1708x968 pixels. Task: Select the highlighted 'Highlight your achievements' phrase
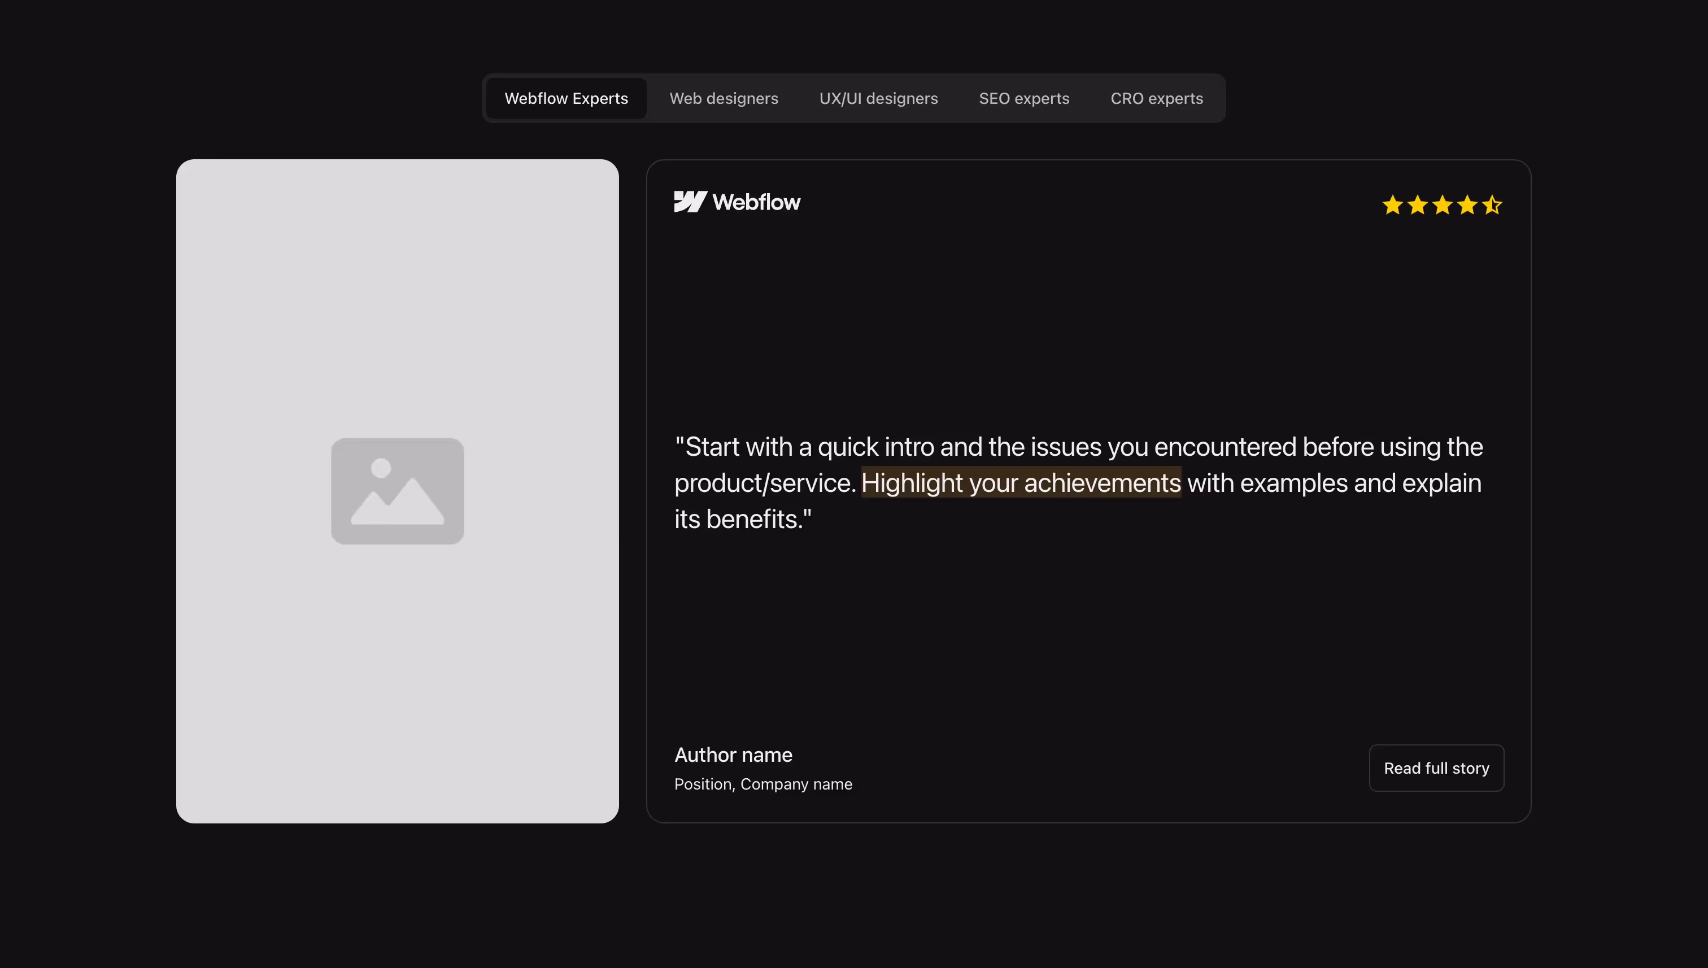[1021, 483]
